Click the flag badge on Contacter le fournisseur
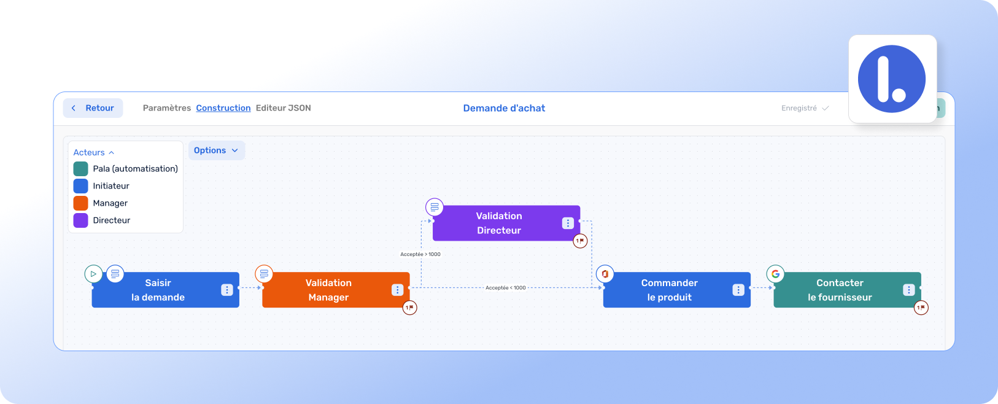The width and height of the screenshot is (998, 404). pos(921,308)
